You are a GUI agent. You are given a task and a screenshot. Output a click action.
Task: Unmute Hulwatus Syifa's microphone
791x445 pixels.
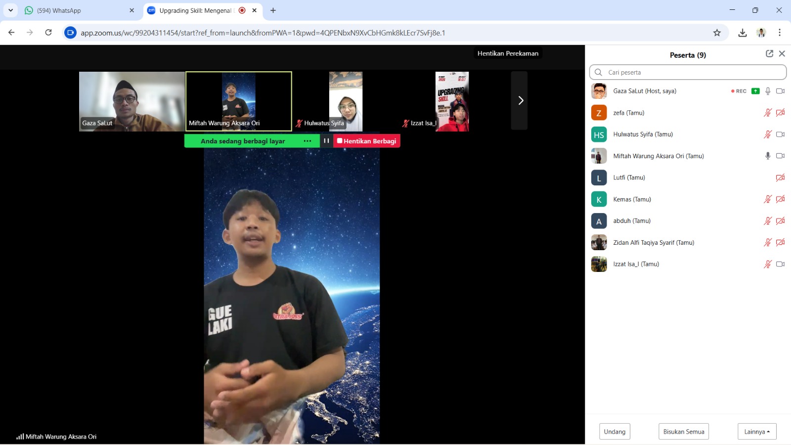coord(768,134)
